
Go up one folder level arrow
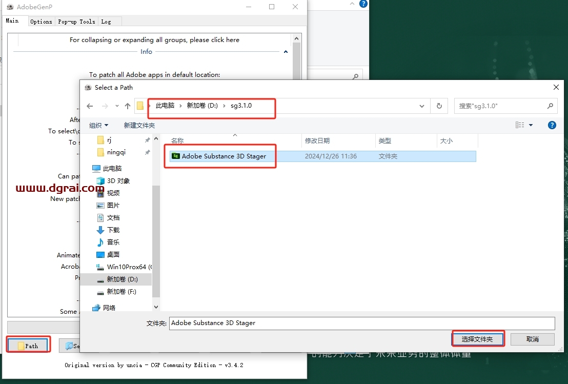click(128, 106)
